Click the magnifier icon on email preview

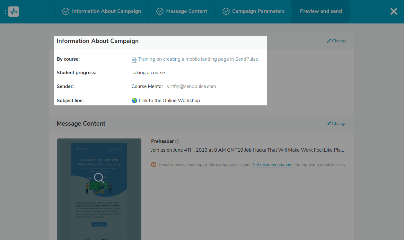pyautogui.click(x=99, y=178)
